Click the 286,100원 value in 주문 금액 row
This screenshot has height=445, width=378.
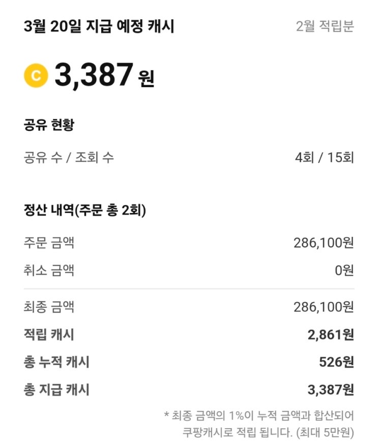[x=323, y=243]
